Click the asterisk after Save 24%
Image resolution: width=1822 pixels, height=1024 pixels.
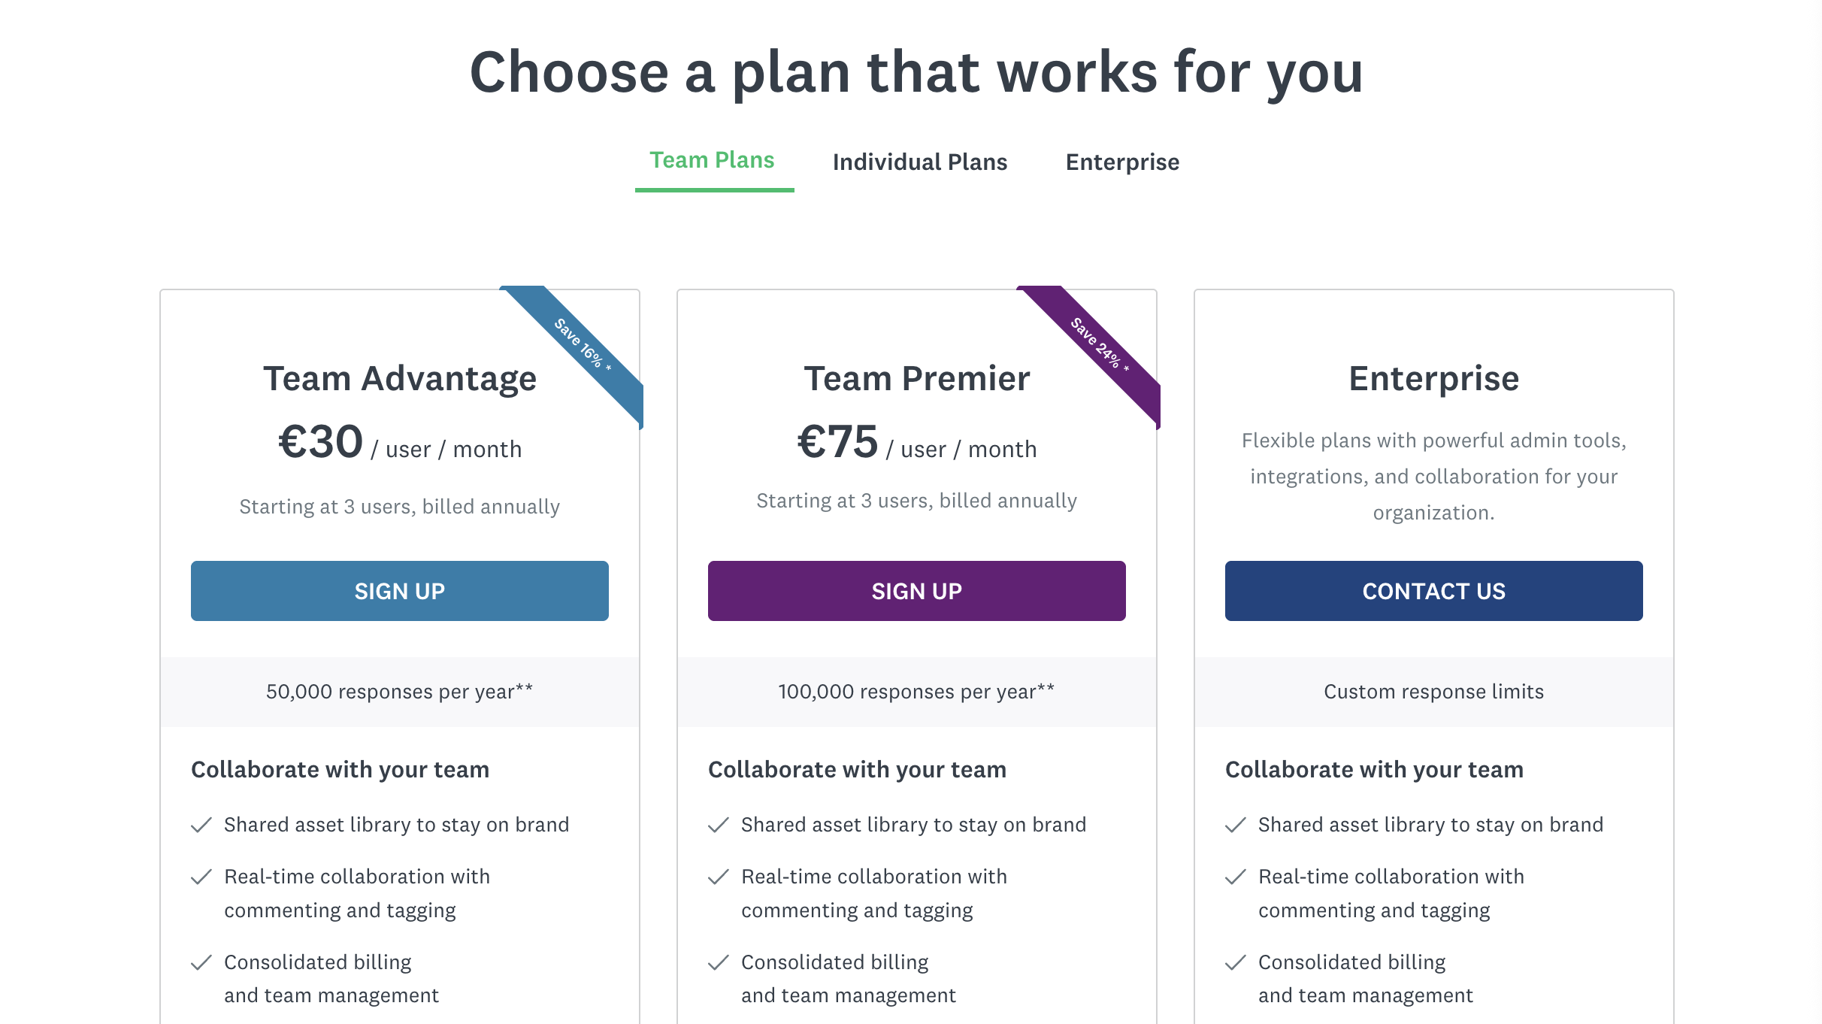pos(1127,369)
